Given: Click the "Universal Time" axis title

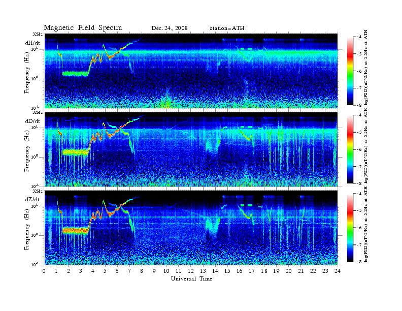Looking at the screenshot, I should pyautogui.click(x=191, y=278).
